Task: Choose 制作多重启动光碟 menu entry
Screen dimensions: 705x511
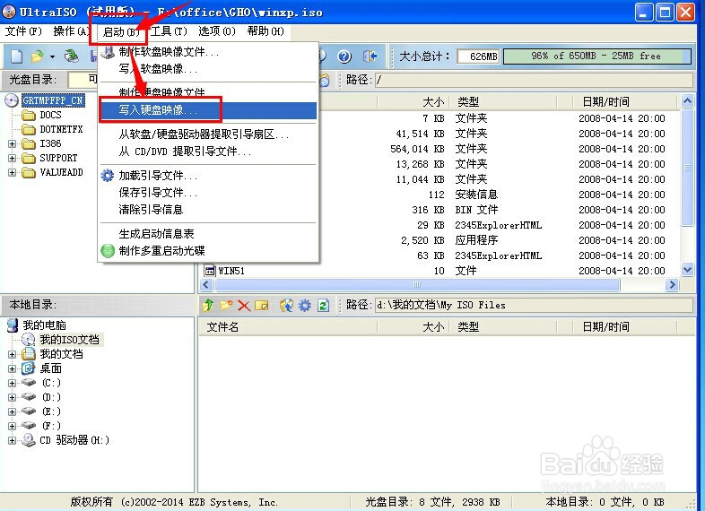Action: (208, 251)
